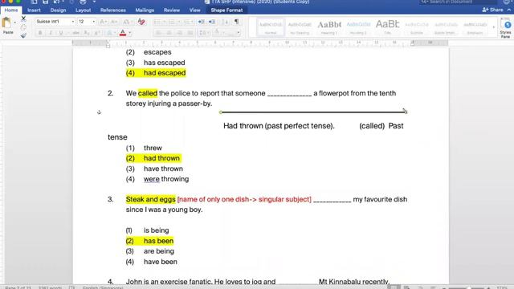The height and width of the screenshot is (289, 514).
Task: Toggle Italic formatting
Action: [x=51, y=33]
